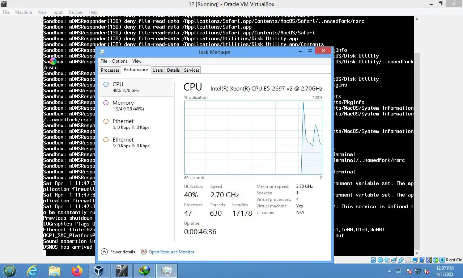Select the first Ethernet performance item
The width and height of the screenshot is (463, 278).
coord(136,124)
